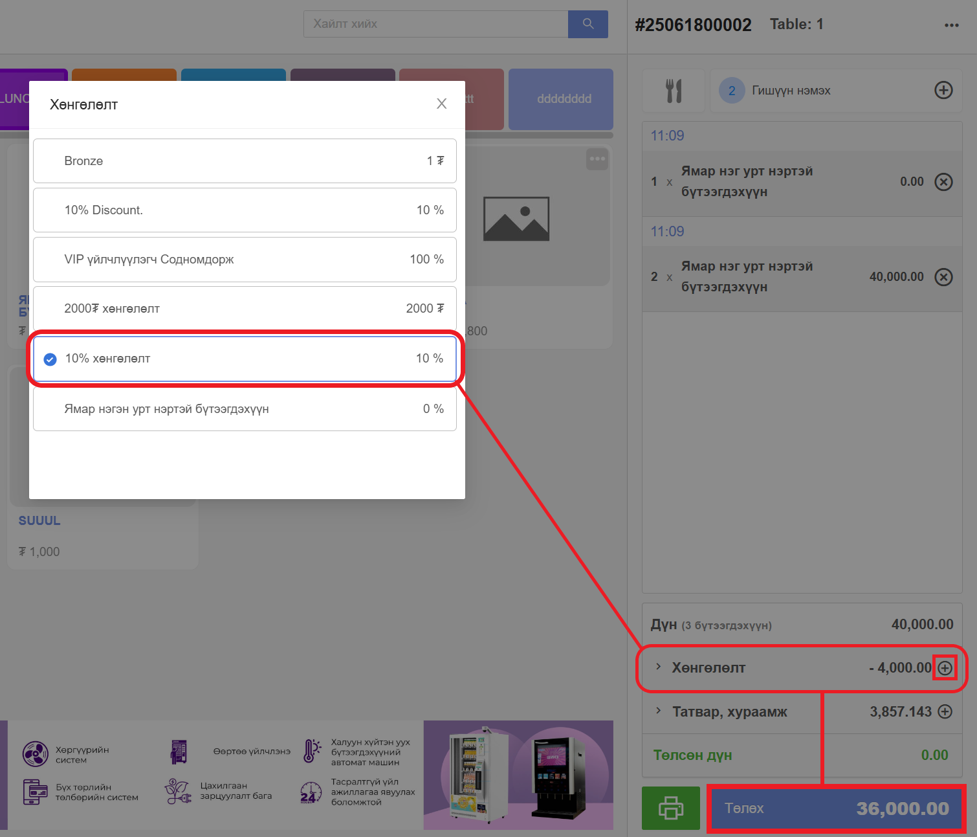Remove the 0.00 priced order item
This screenshot has width=977, height=837.
coord(943,182)
